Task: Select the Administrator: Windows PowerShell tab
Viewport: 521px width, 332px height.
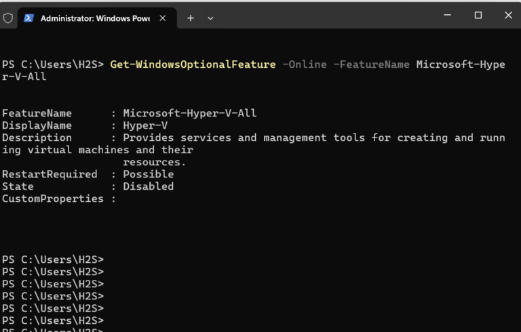Action: click(x=97, y=18)
